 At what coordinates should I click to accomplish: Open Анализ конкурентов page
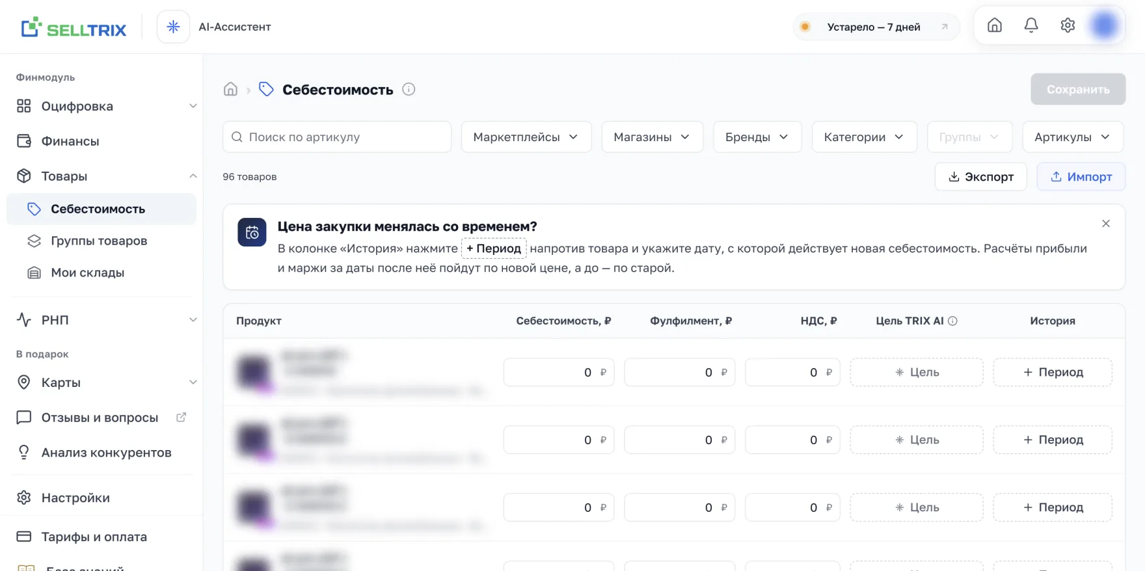[101, 453]
